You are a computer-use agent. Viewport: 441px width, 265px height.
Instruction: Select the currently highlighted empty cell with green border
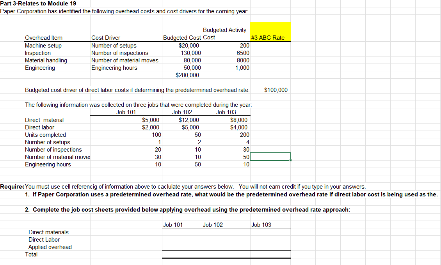pos(270,157)
